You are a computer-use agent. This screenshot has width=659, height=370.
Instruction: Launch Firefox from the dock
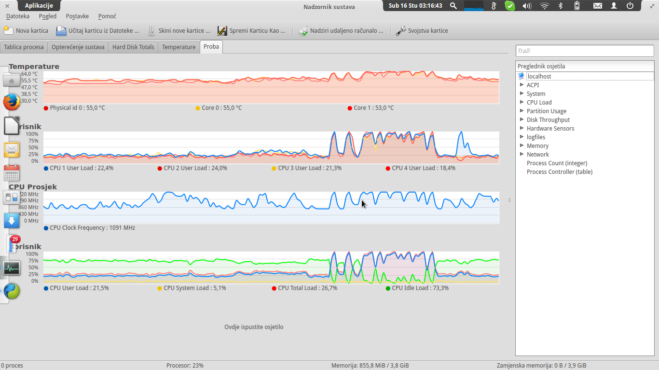point(12,102)
